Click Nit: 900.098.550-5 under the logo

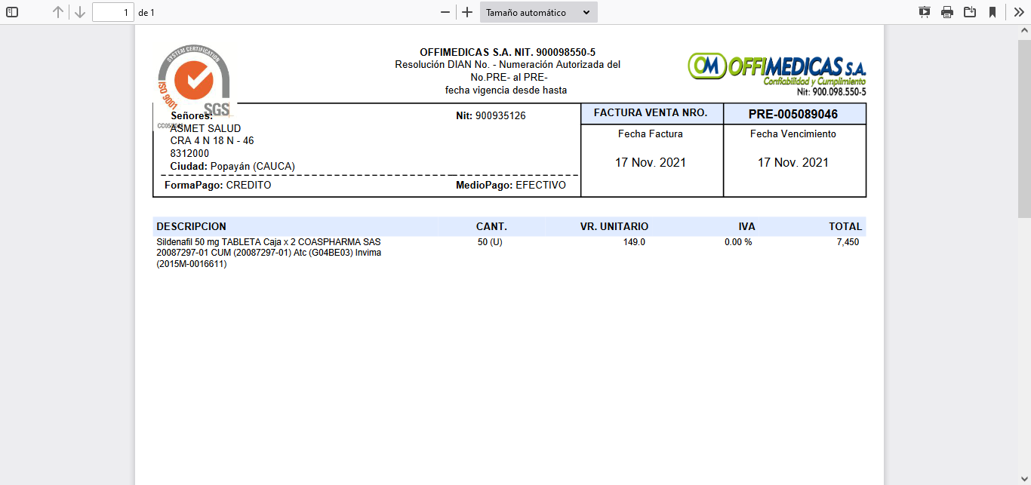[831, 92]
